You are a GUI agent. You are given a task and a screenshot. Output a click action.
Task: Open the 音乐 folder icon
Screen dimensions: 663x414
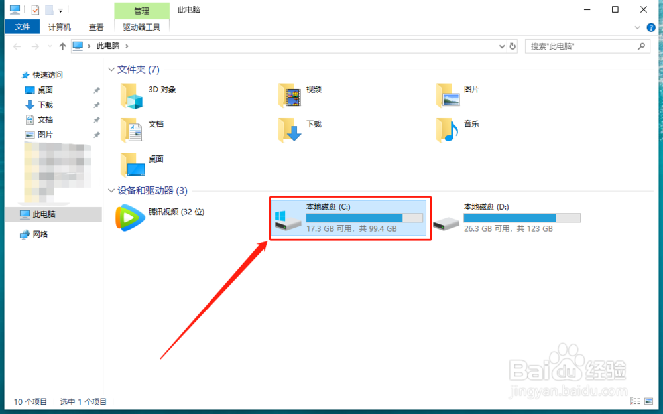point(448,131)
